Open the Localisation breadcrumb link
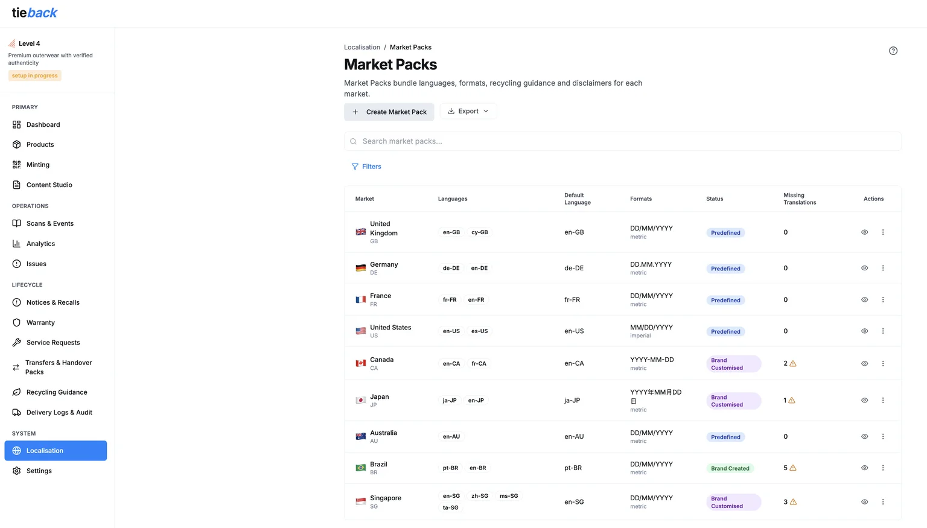927x528 pixels. (x=362, y=47)
